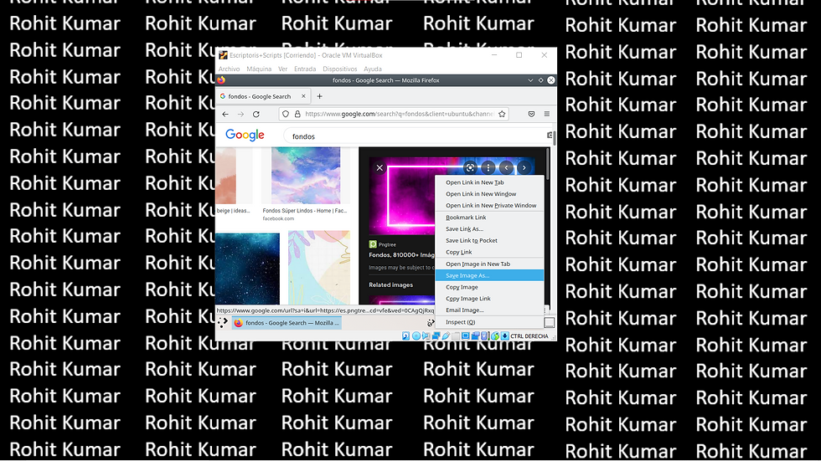Click the Related images heading
821x461 pixels.
click(390, 284)
